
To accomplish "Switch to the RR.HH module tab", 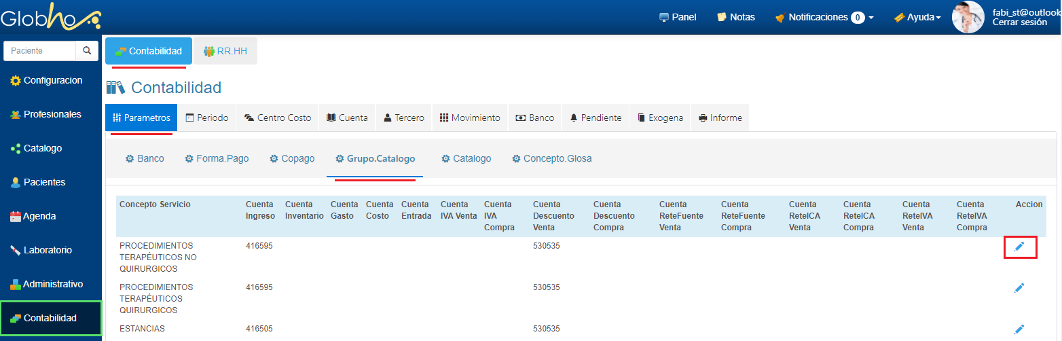I will pos(225,51).
